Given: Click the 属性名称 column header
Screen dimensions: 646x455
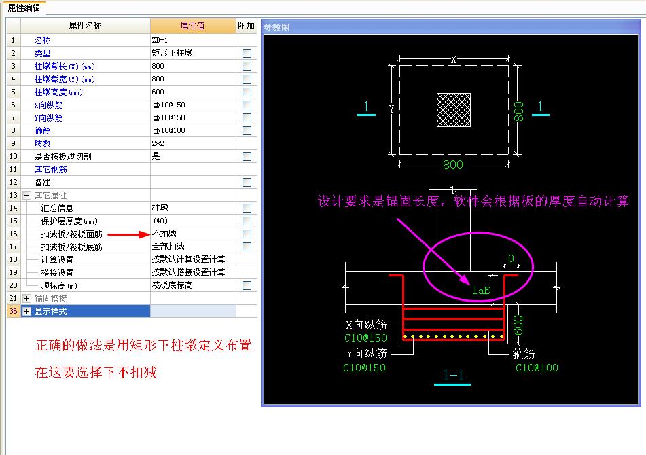Looking at the screenshot, I should pyautogui.click(x=86, y=26).
